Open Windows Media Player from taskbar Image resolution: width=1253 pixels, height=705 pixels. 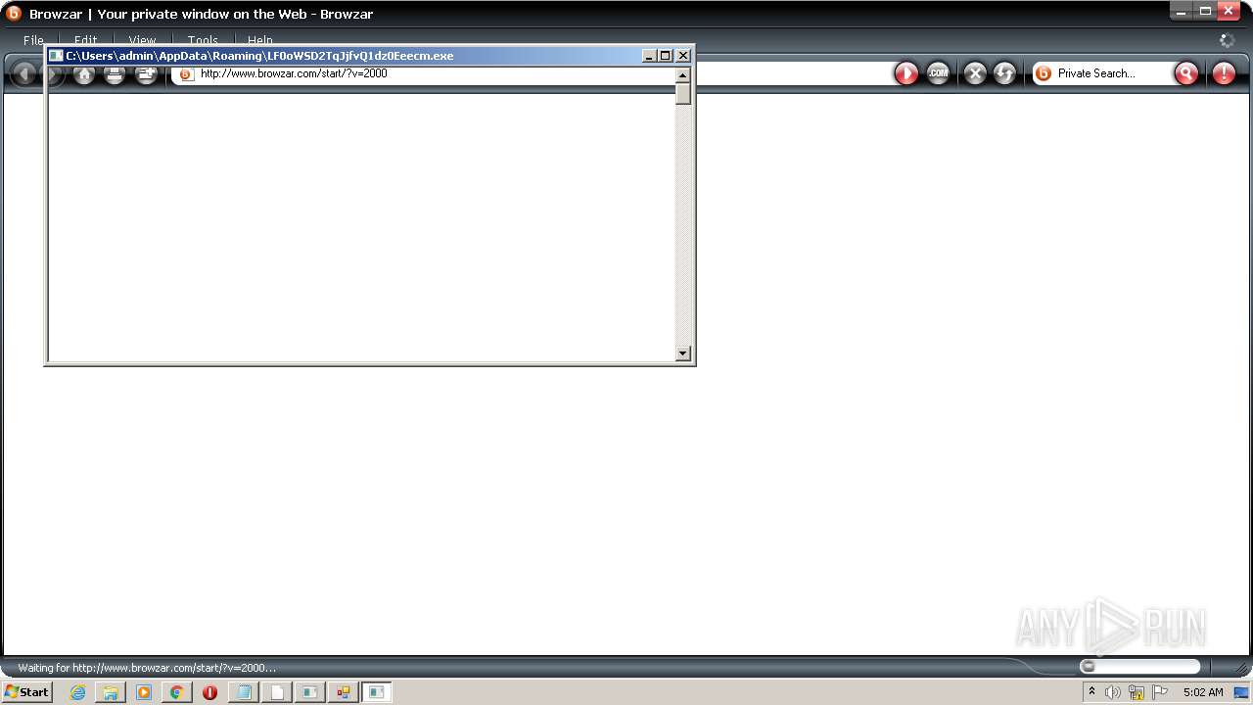[x=144, y=692]
